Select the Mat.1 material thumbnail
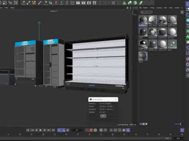Image resolution: width=189 pixels, height=141 pixels. [143, 56]
